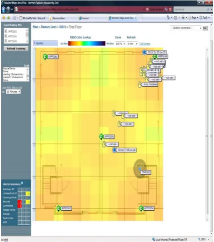The width and height of the screenshot is (214, 242).
Task: Click the Andy Widdess client tag
Action: (x=149, y=84)
